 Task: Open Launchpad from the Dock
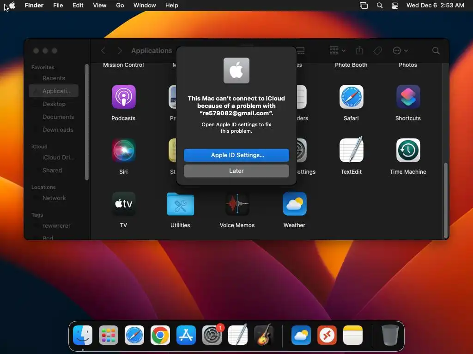click(109, 335)
